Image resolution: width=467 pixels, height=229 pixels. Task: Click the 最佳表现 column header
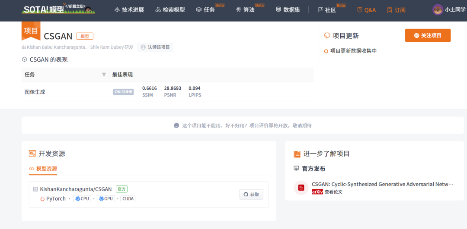click(122, 75)
